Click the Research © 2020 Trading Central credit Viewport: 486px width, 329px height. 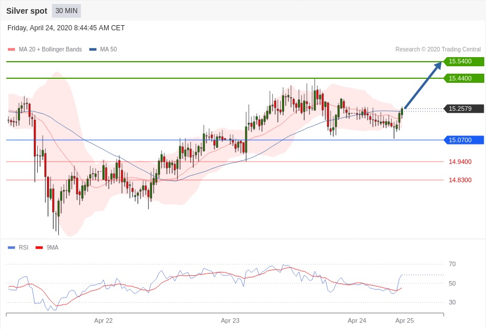click(438, 49)
